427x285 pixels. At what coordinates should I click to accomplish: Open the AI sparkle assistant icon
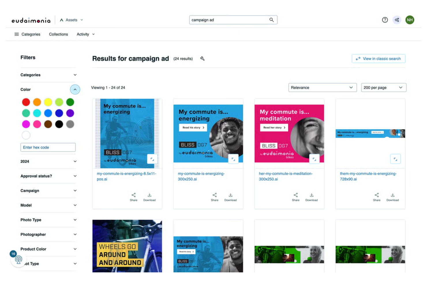point(397,20)
